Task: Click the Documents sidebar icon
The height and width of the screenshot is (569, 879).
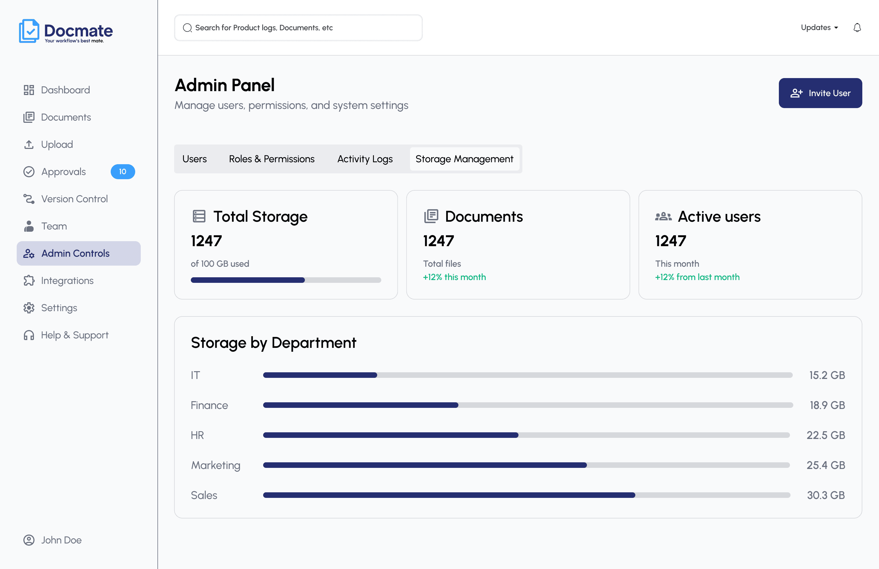Action: pyautogui.click(x=29, y=117)
